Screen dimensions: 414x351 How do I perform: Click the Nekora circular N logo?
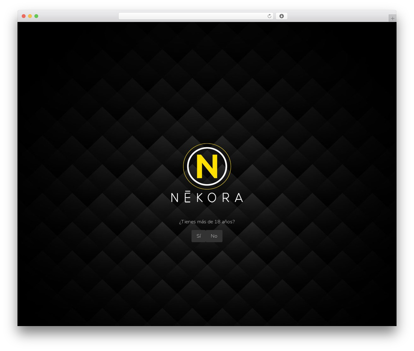(x=207, y=166)
